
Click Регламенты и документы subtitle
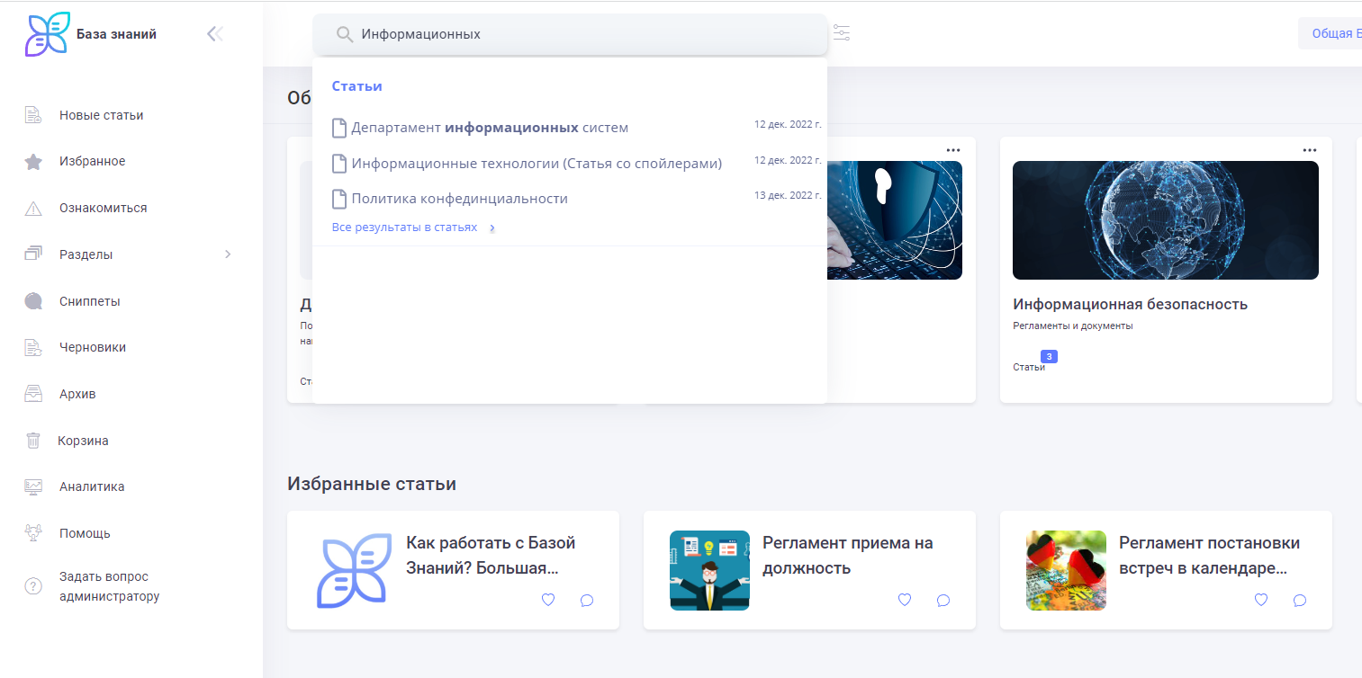tap(1072, 326)
